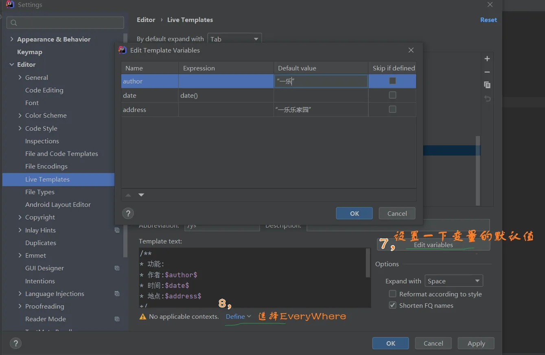
Task: Uncheck Shorten FQ names
Action: tap(392, 305)
